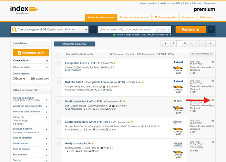Open BALENCIAGA – Comptable Fournisseurs listing
226x162 pixels.
(x=95, y=82)
